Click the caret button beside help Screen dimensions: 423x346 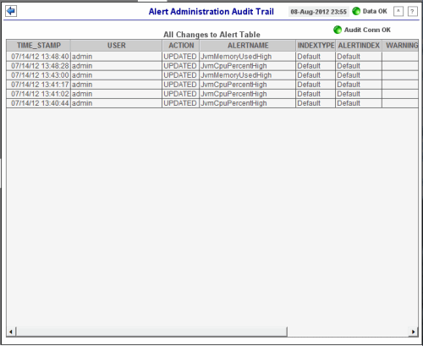[398, 11]
